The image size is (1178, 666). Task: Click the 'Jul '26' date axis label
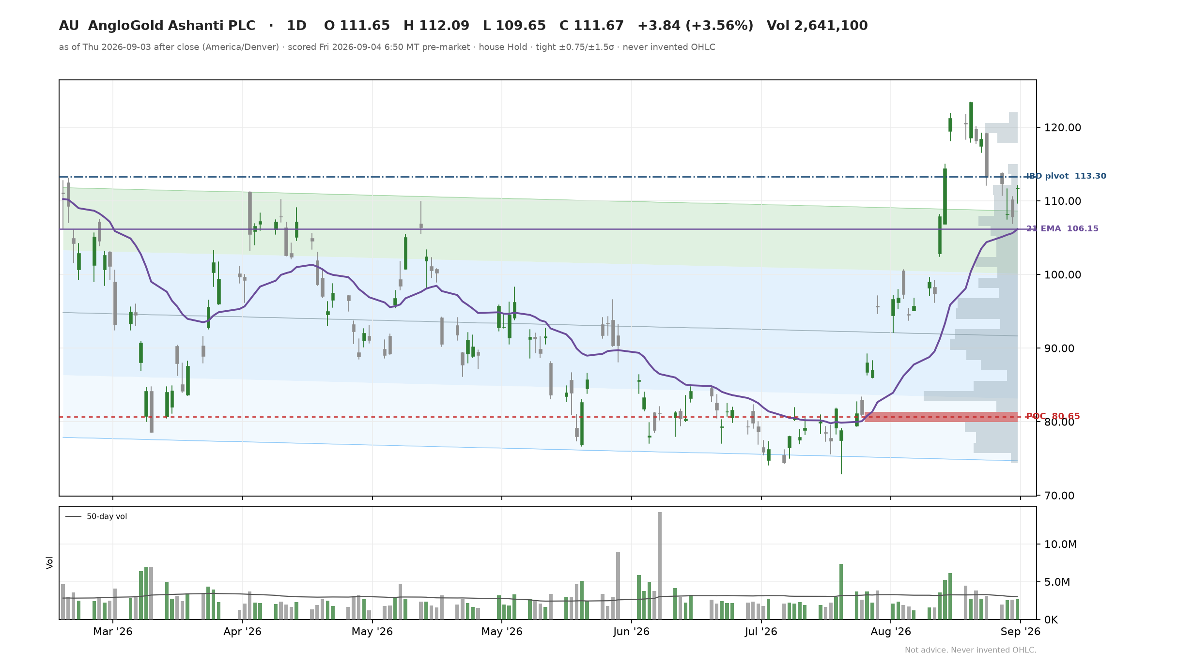pos(761,632)
